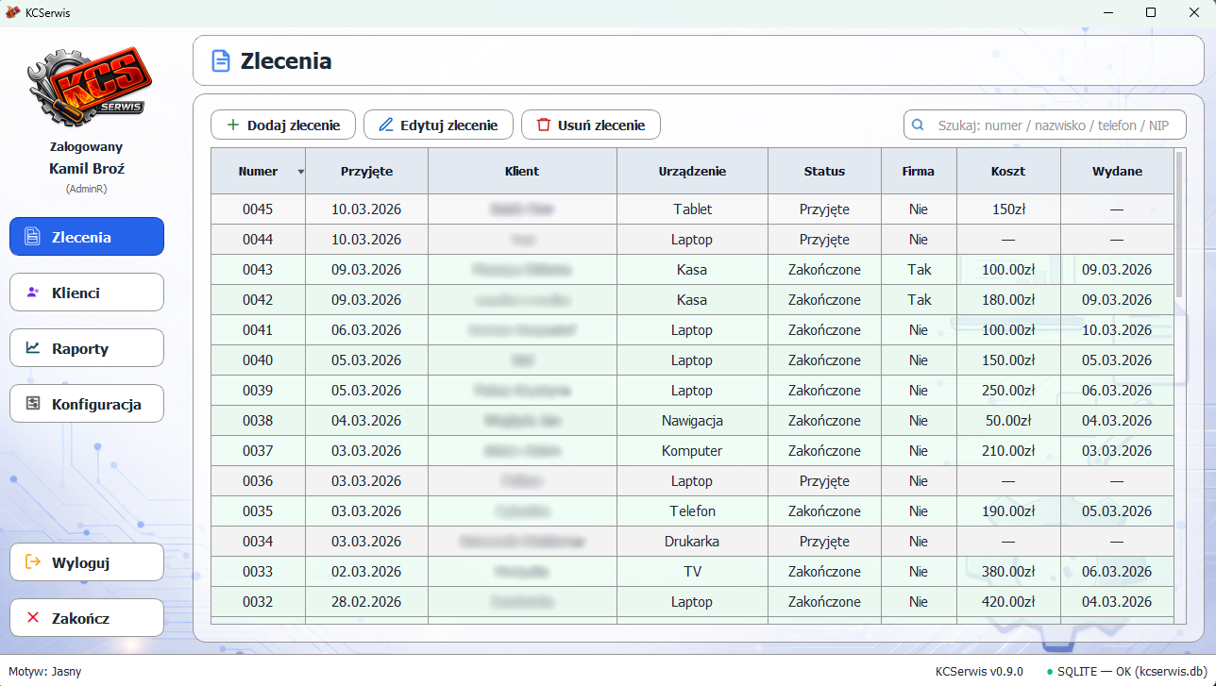Select order row 0045 Tablet

(x=692, y=209)
